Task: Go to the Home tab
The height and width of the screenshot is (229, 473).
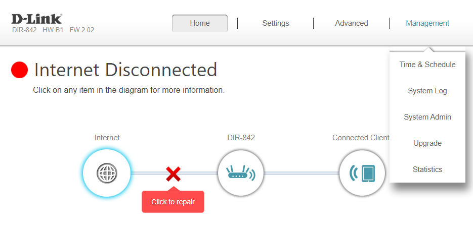Action: point(200,23)
